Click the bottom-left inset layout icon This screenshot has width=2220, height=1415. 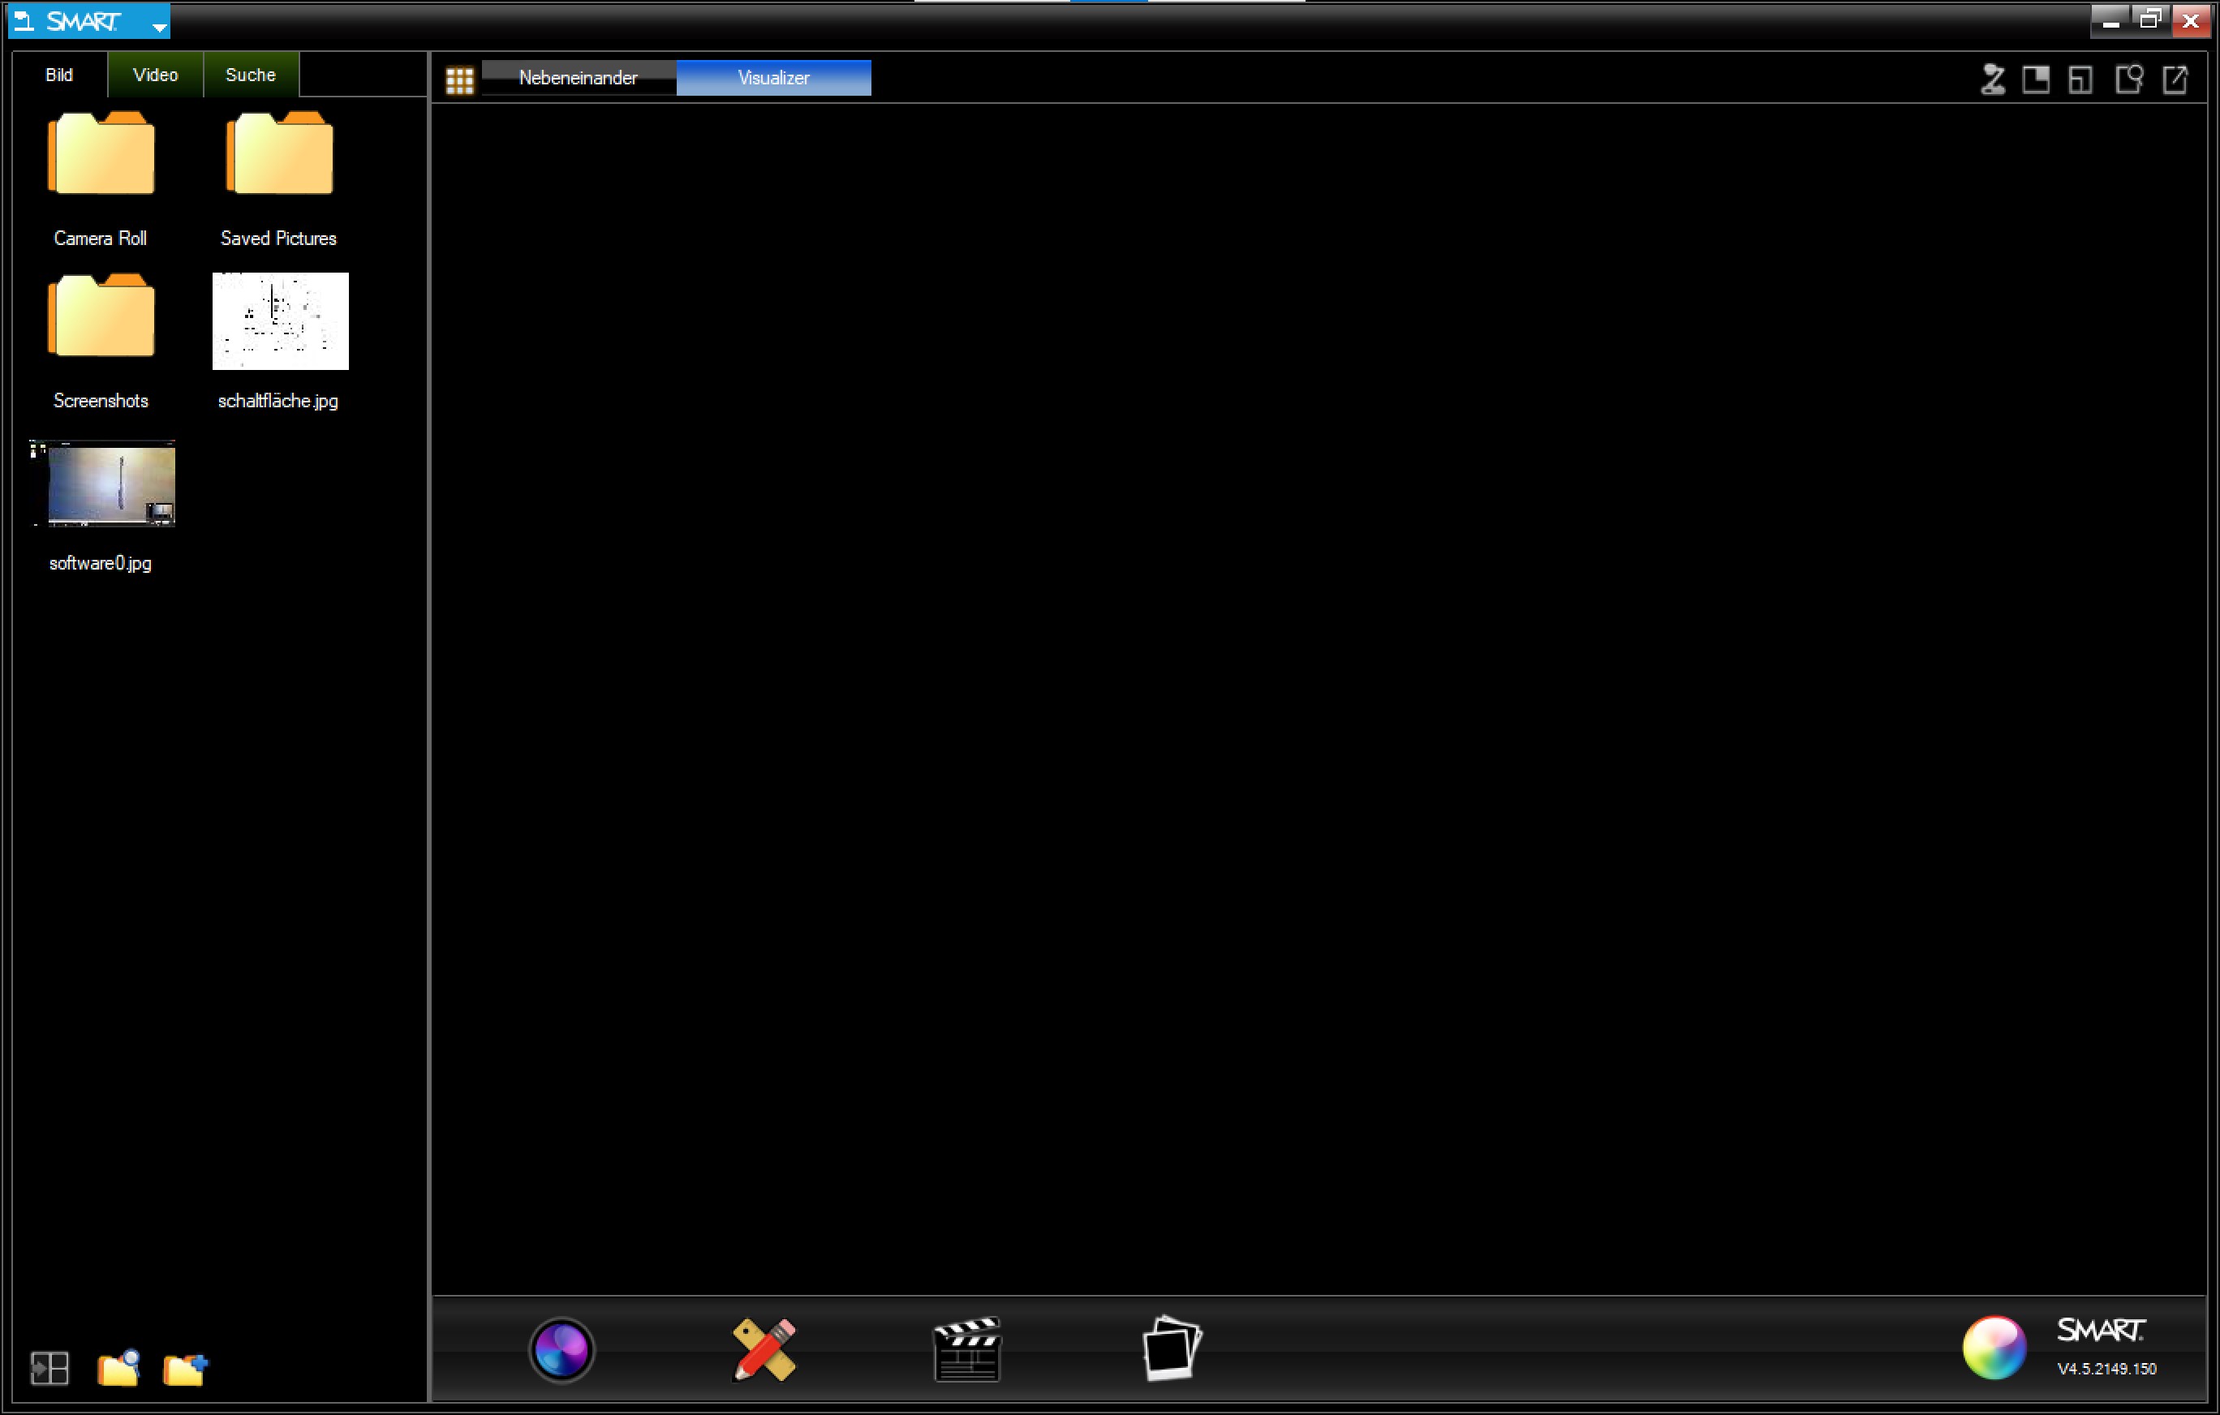[2080, 80]
